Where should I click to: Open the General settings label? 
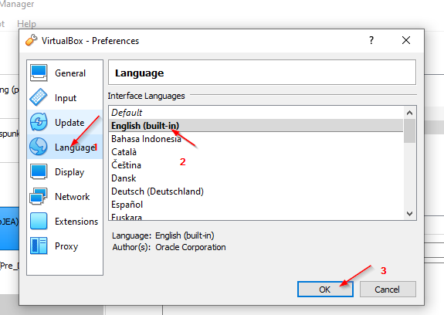(70, 73)
